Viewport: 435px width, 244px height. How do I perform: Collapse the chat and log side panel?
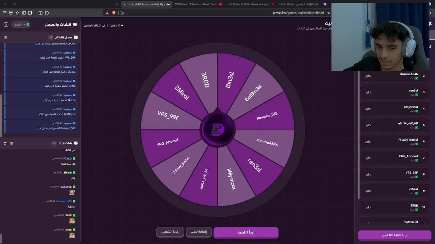[x=6, y=25]
